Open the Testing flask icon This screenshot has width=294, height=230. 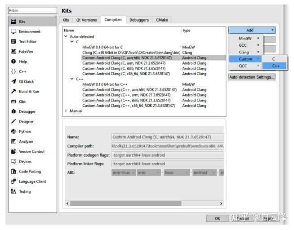pos(13,191)
